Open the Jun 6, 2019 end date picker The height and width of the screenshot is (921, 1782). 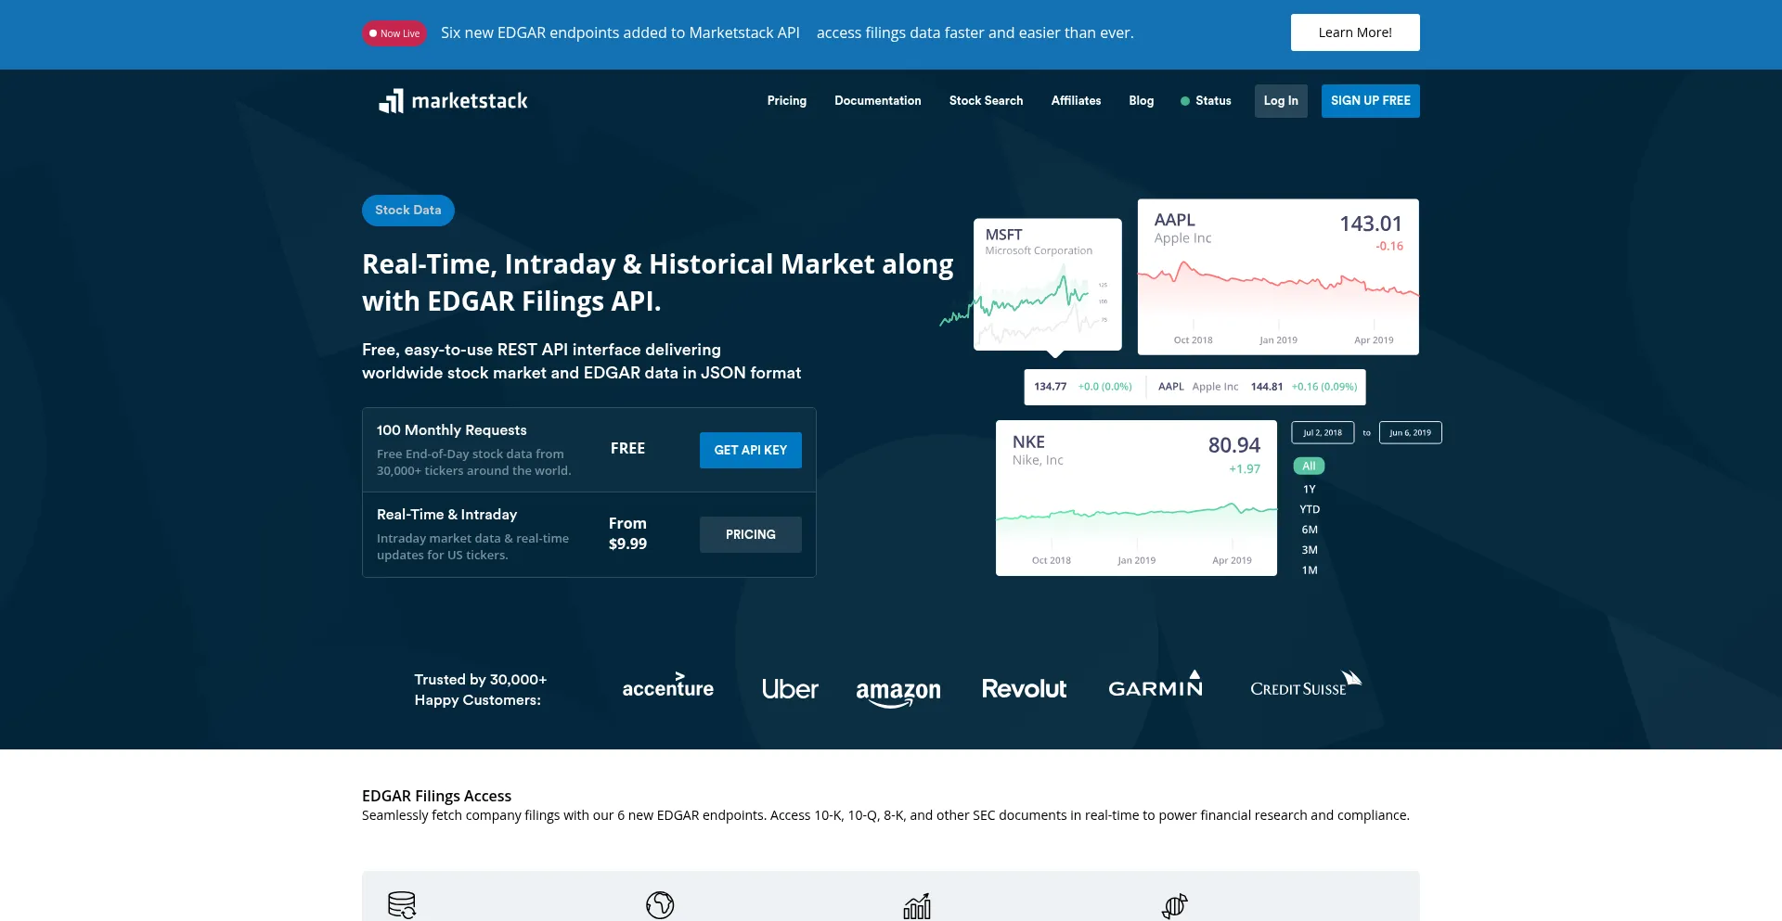1410,433
